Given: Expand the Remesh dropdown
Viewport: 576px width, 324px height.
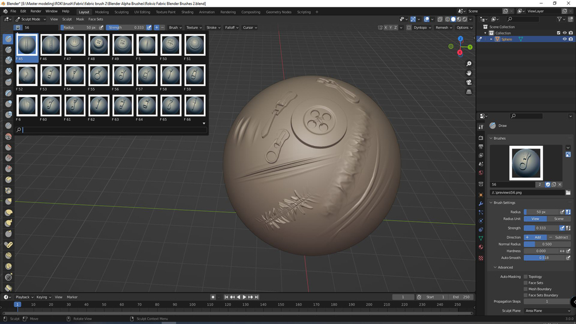Looking at the screenshot, I should 444,28.
